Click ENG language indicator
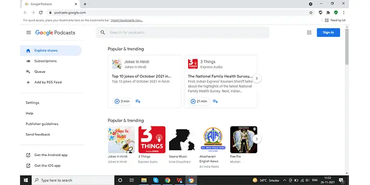The image size is (370, 185). (315, 180)
